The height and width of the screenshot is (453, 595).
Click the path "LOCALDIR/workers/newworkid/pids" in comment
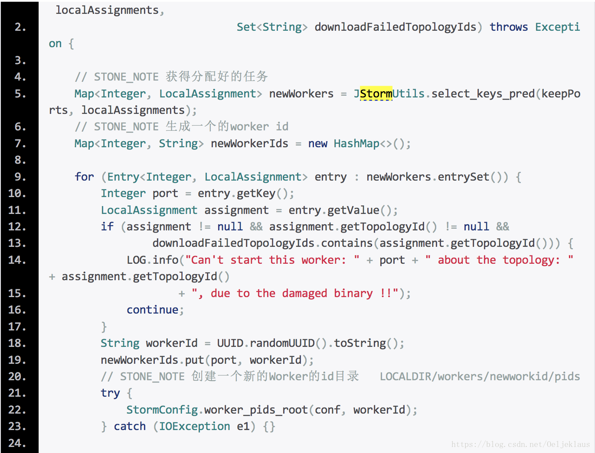coord(480,376)
